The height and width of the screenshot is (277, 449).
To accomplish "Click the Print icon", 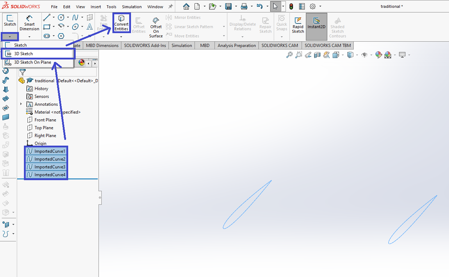I will click(x=244, y=6).
